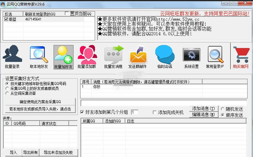Click 确定使用此方案去采集QQ button
The image size is (253, 157).
40,102
